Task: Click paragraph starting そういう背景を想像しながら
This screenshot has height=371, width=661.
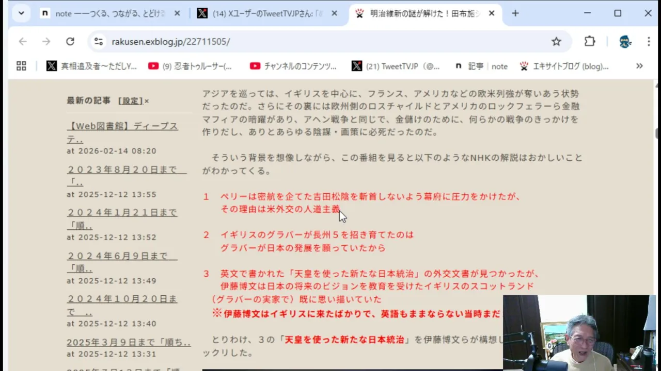Action: point(392,164)
